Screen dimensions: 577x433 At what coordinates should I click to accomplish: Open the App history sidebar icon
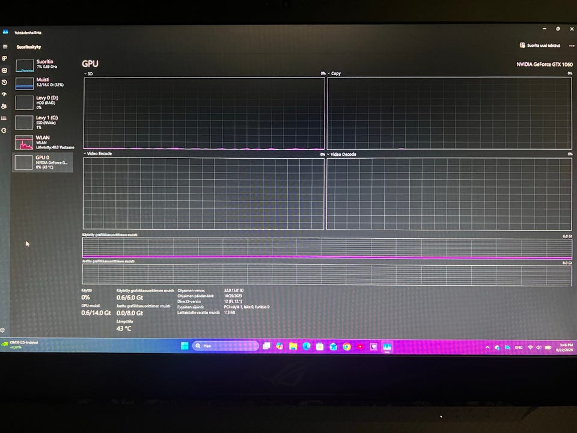pyautogui.click(x=4, y=82)
